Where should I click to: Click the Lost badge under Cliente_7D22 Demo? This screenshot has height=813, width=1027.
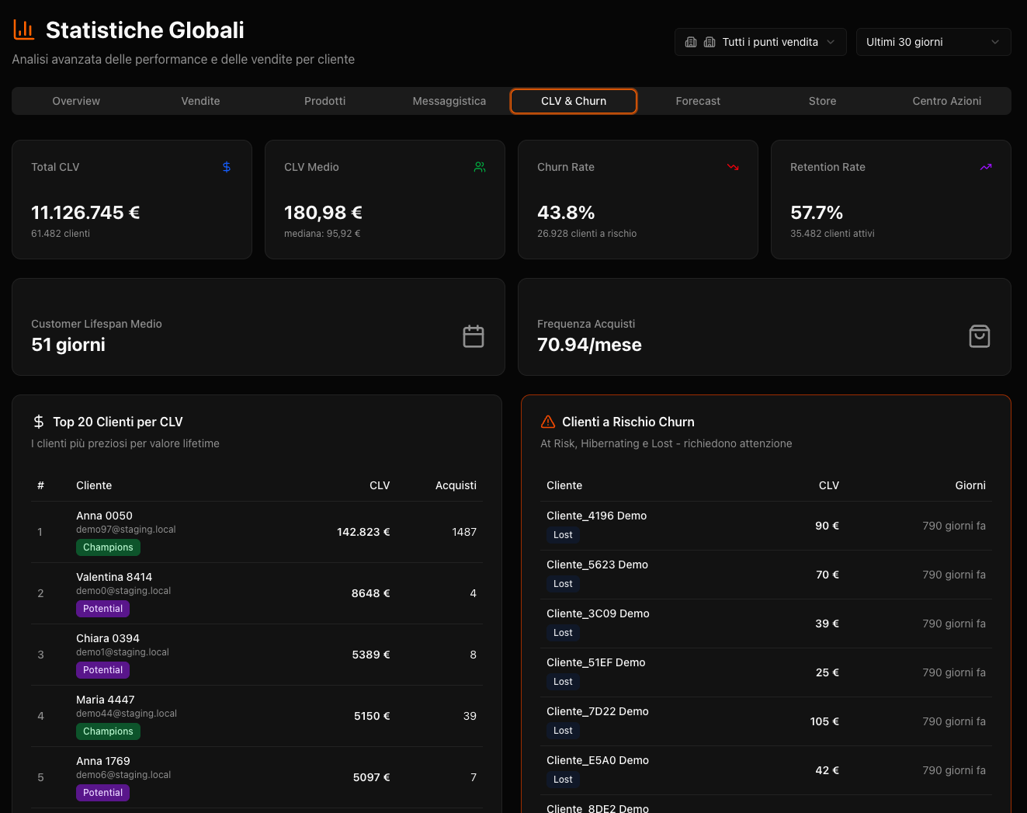point(563,731)
